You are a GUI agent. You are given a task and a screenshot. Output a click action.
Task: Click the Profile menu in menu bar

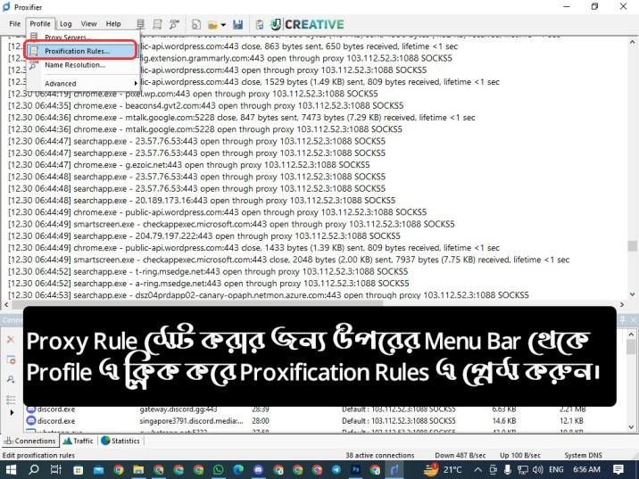click(x=40, y=23)
